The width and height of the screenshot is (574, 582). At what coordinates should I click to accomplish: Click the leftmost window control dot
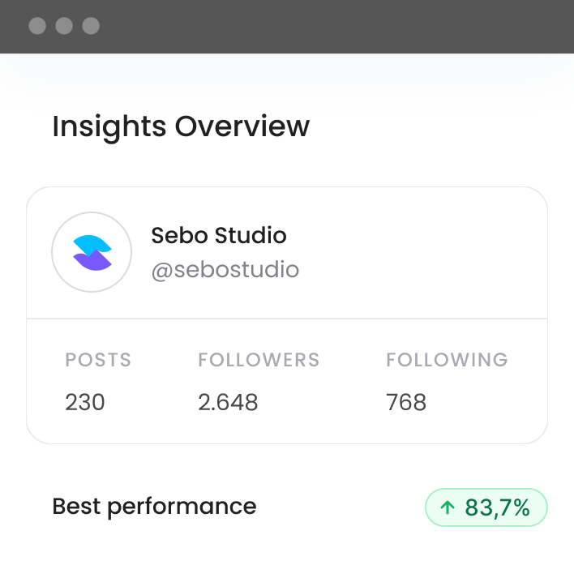37,26
